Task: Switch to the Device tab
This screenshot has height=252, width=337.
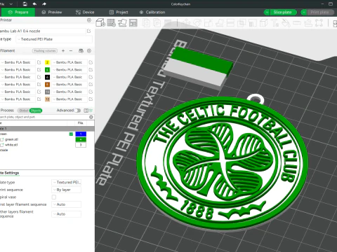Action: tap(85, 12)
